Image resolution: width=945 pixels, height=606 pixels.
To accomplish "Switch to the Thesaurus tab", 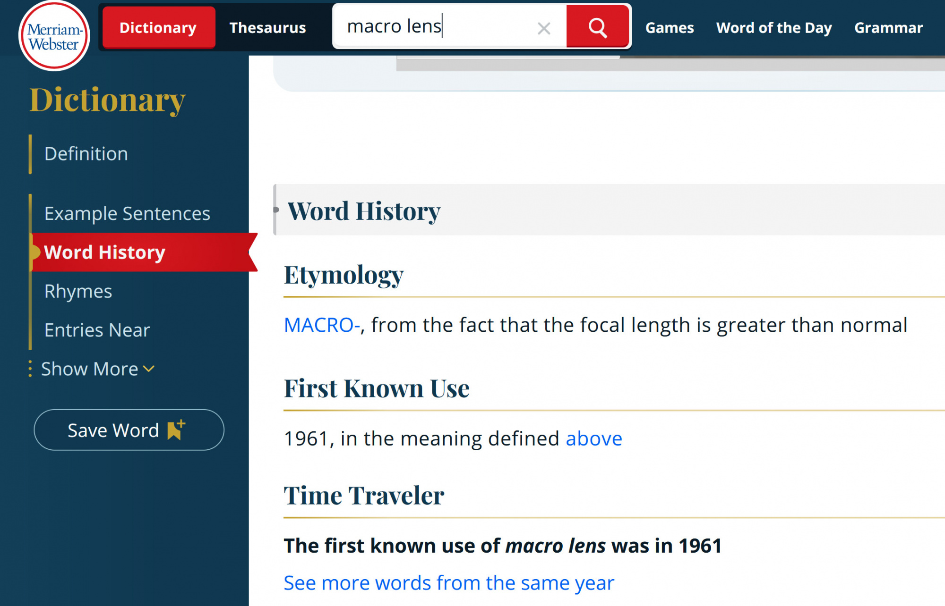I will click(x=267, y=27).
